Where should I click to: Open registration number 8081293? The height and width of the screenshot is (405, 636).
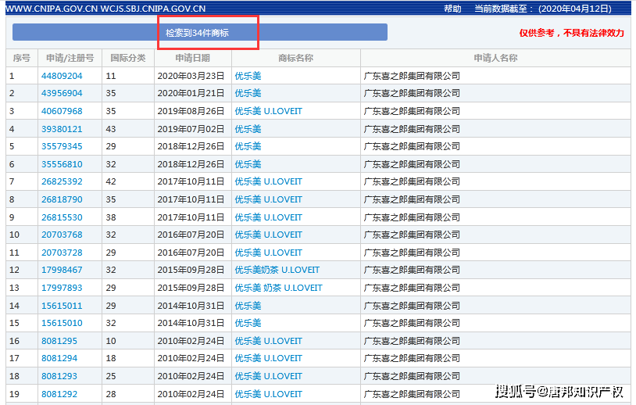tap(59, 377)
